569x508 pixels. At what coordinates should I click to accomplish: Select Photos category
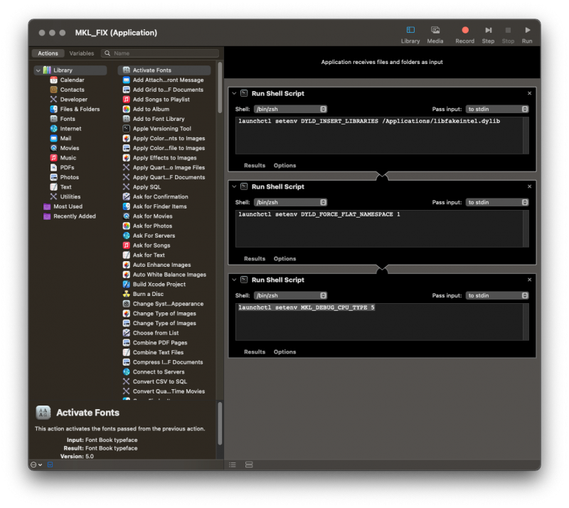(69, 178)
